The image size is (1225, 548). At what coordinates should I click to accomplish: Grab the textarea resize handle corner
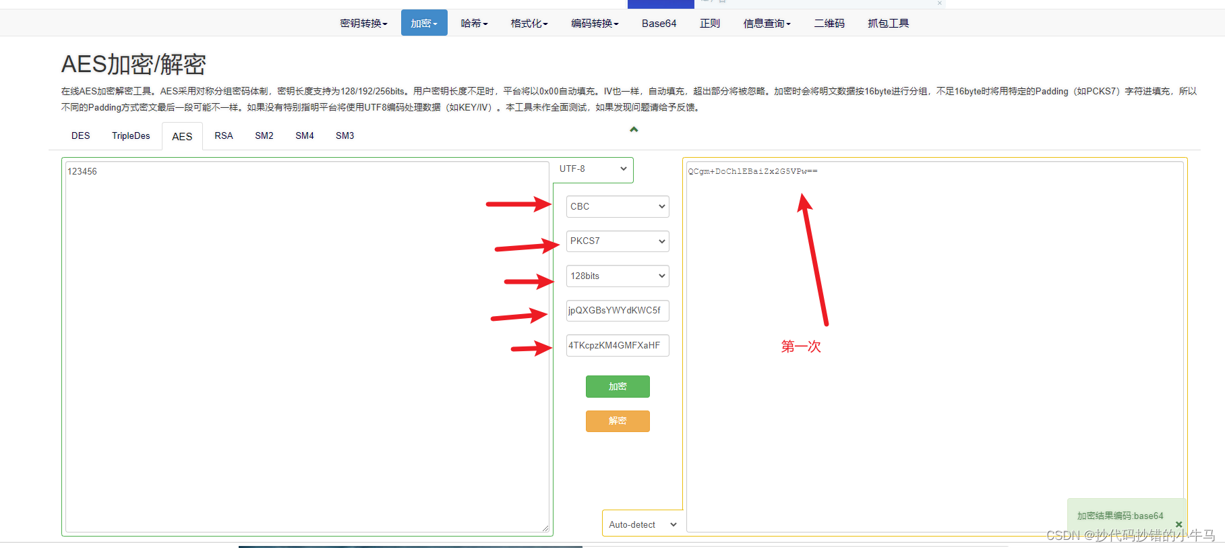pos(545,528)
